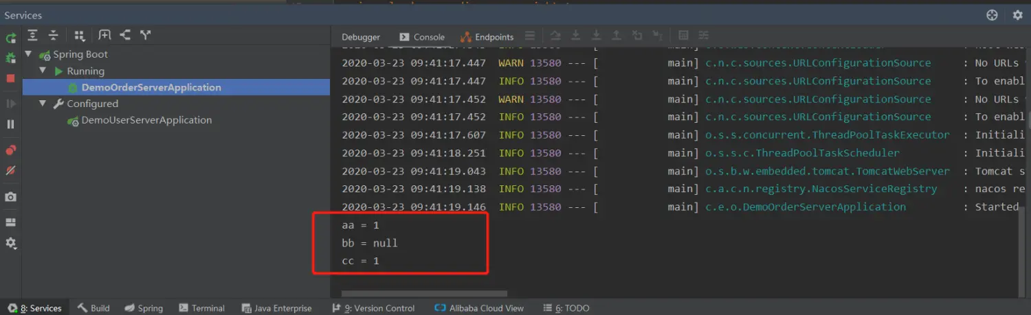Click the camera thread dump icon

tap(11, 197)
